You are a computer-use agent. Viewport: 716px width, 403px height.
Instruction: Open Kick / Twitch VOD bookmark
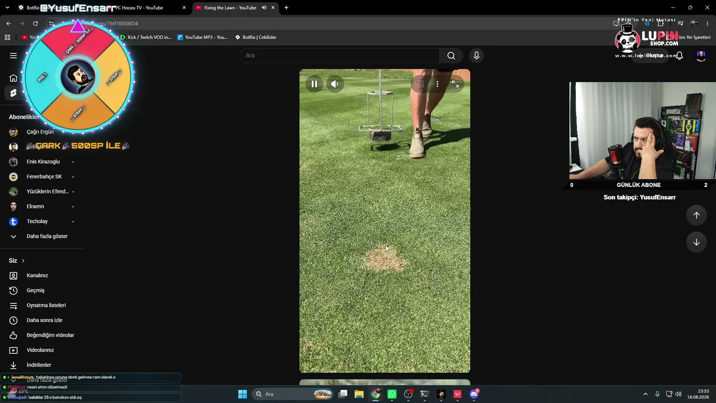[145, 38]
